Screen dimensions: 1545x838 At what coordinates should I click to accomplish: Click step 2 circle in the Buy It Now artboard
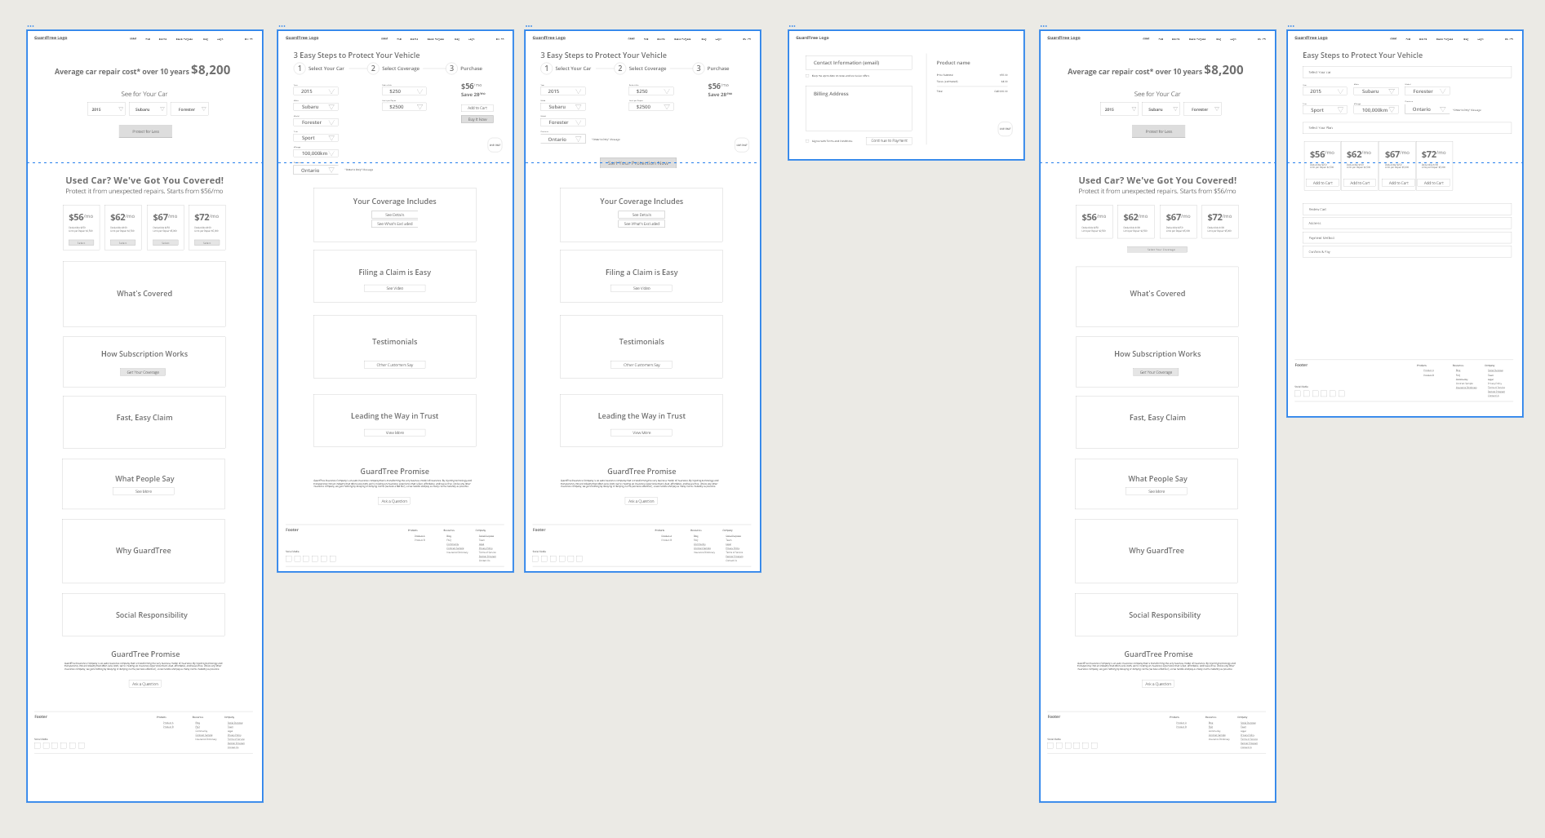point(373,69)
